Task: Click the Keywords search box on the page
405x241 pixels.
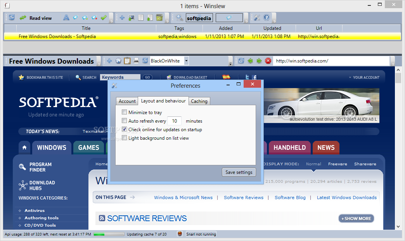Action: point(120,77)
